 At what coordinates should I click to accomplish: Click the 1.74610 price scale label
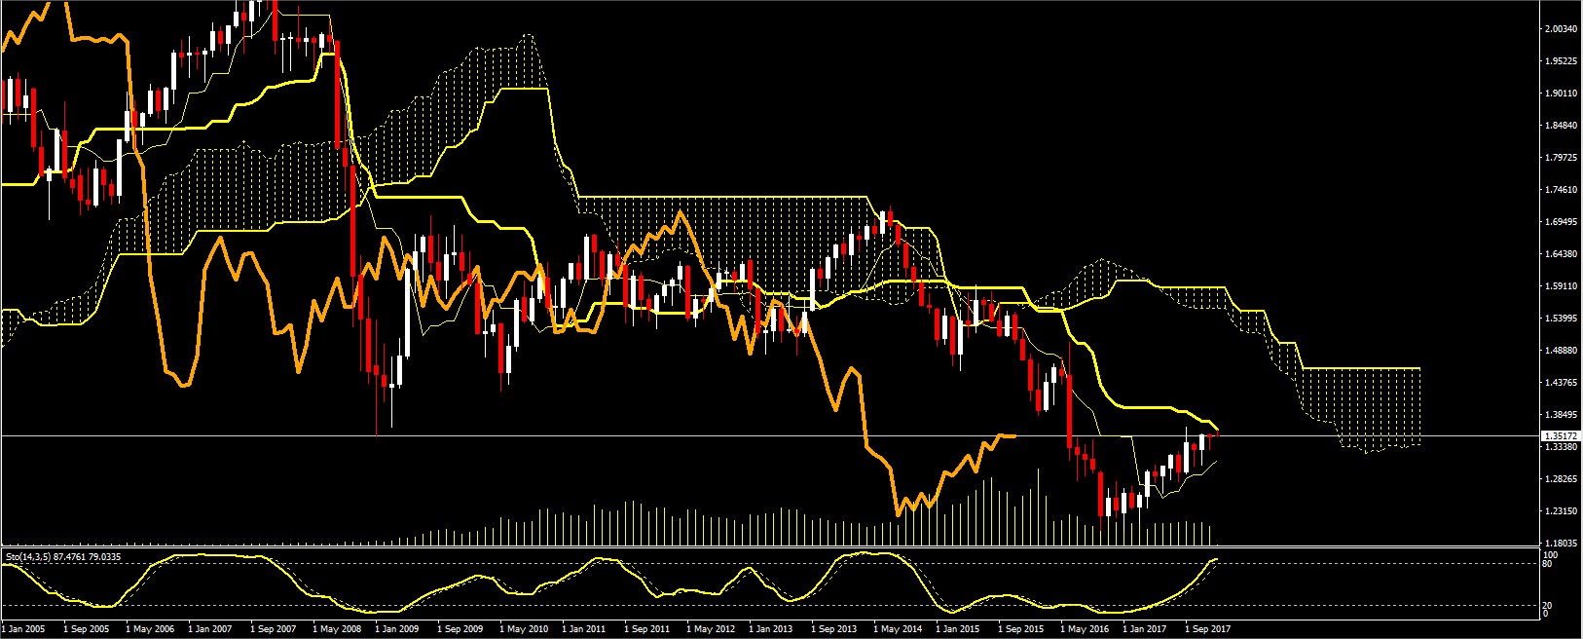[x=1560, y=190]
